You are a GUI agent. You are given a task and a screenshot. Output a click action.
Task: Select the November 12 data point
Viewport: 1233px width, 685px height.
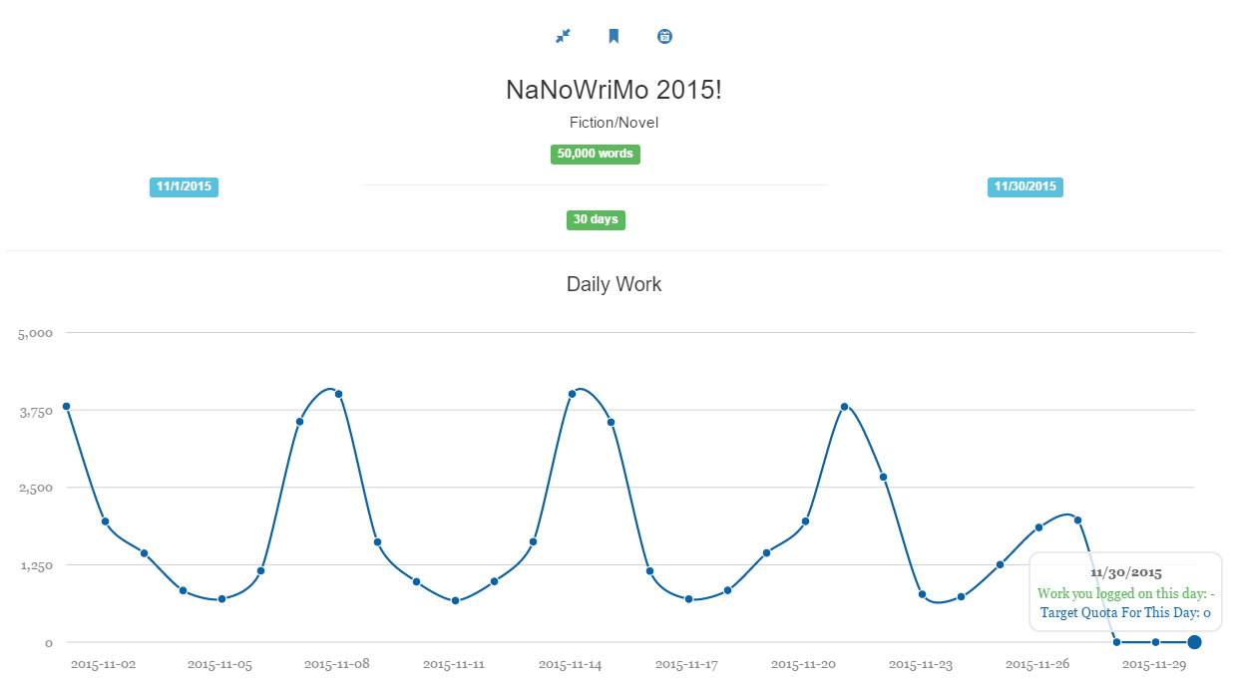click(494, 581)
